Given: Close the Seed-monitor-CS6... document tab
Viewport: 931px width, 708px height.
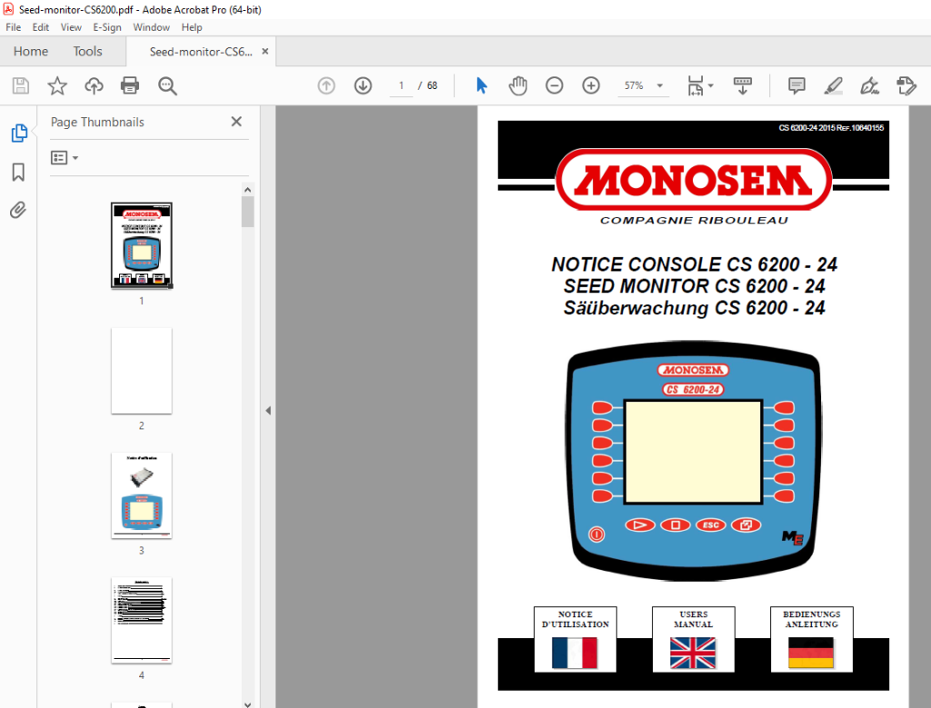Looking at the screenshot, I should (265, 52).
